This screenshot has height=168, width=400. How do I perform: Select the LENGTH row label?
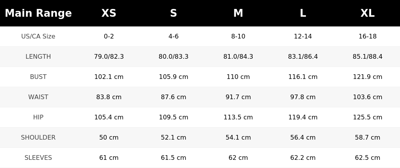click(38, 57)
